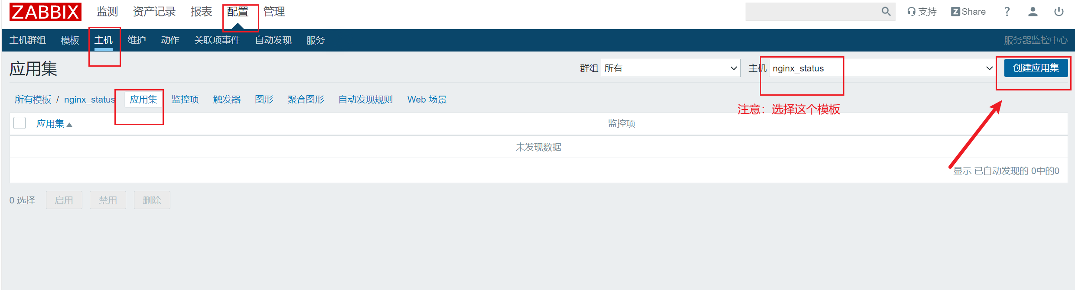Open the 管理 menu
1075x290 pixels.
(274, 12)
